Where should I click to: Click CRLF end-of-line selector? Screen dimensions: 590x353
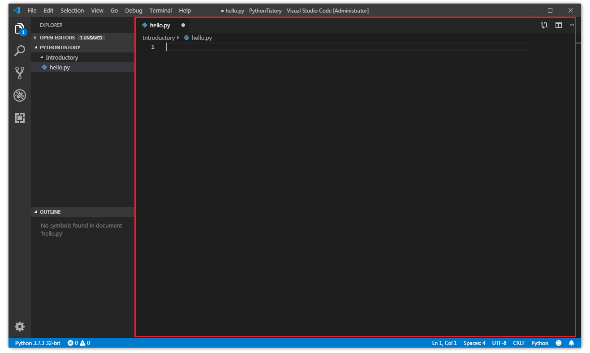coord(519,343)
